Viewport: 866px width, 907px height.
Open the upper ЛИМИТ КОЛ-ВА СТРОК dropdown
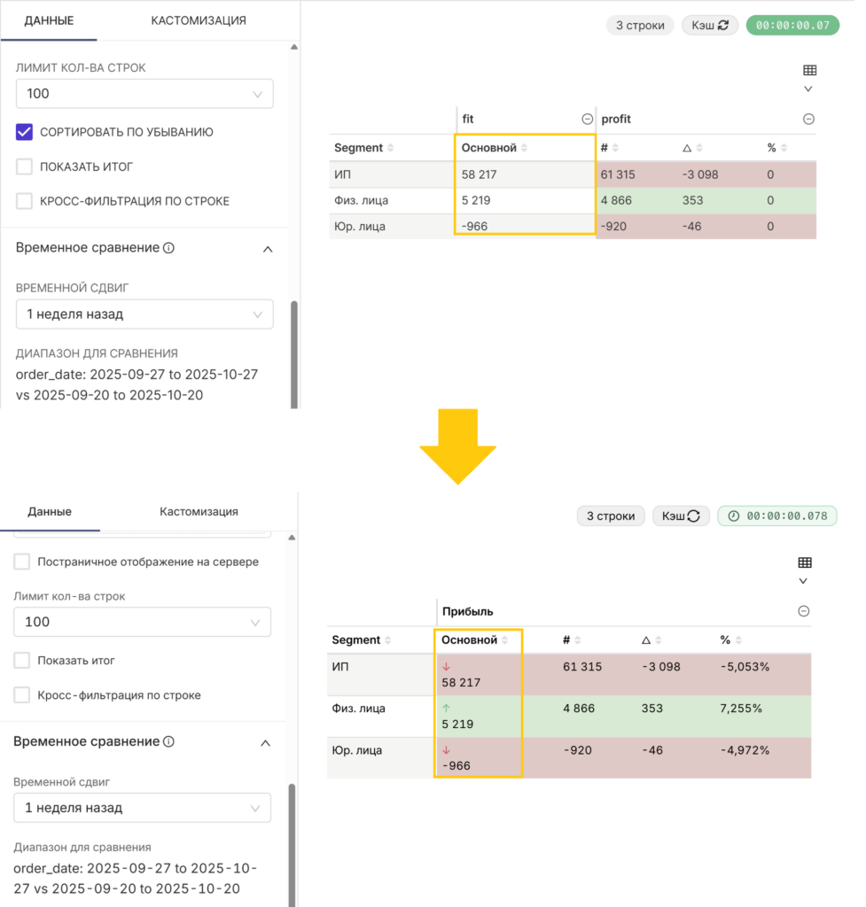pos(144,94)
